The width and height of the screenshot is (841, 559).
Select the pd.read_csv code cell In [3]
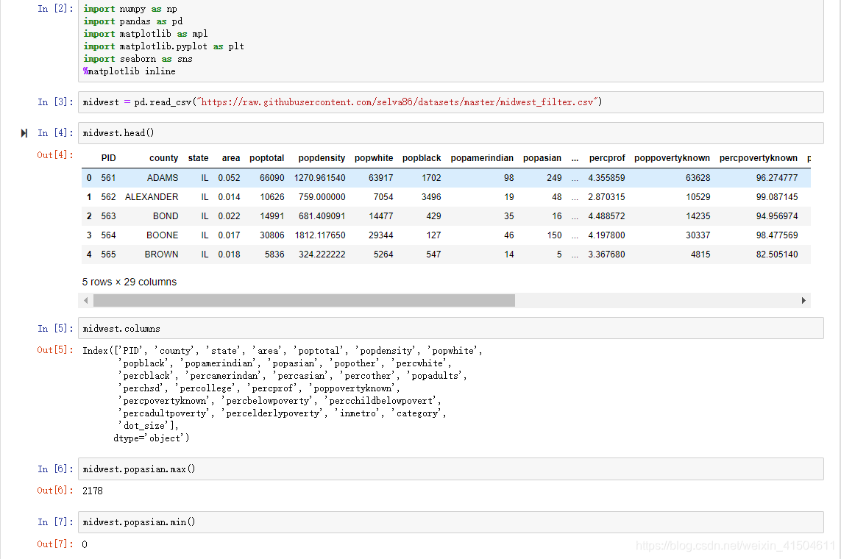point(450,102)
